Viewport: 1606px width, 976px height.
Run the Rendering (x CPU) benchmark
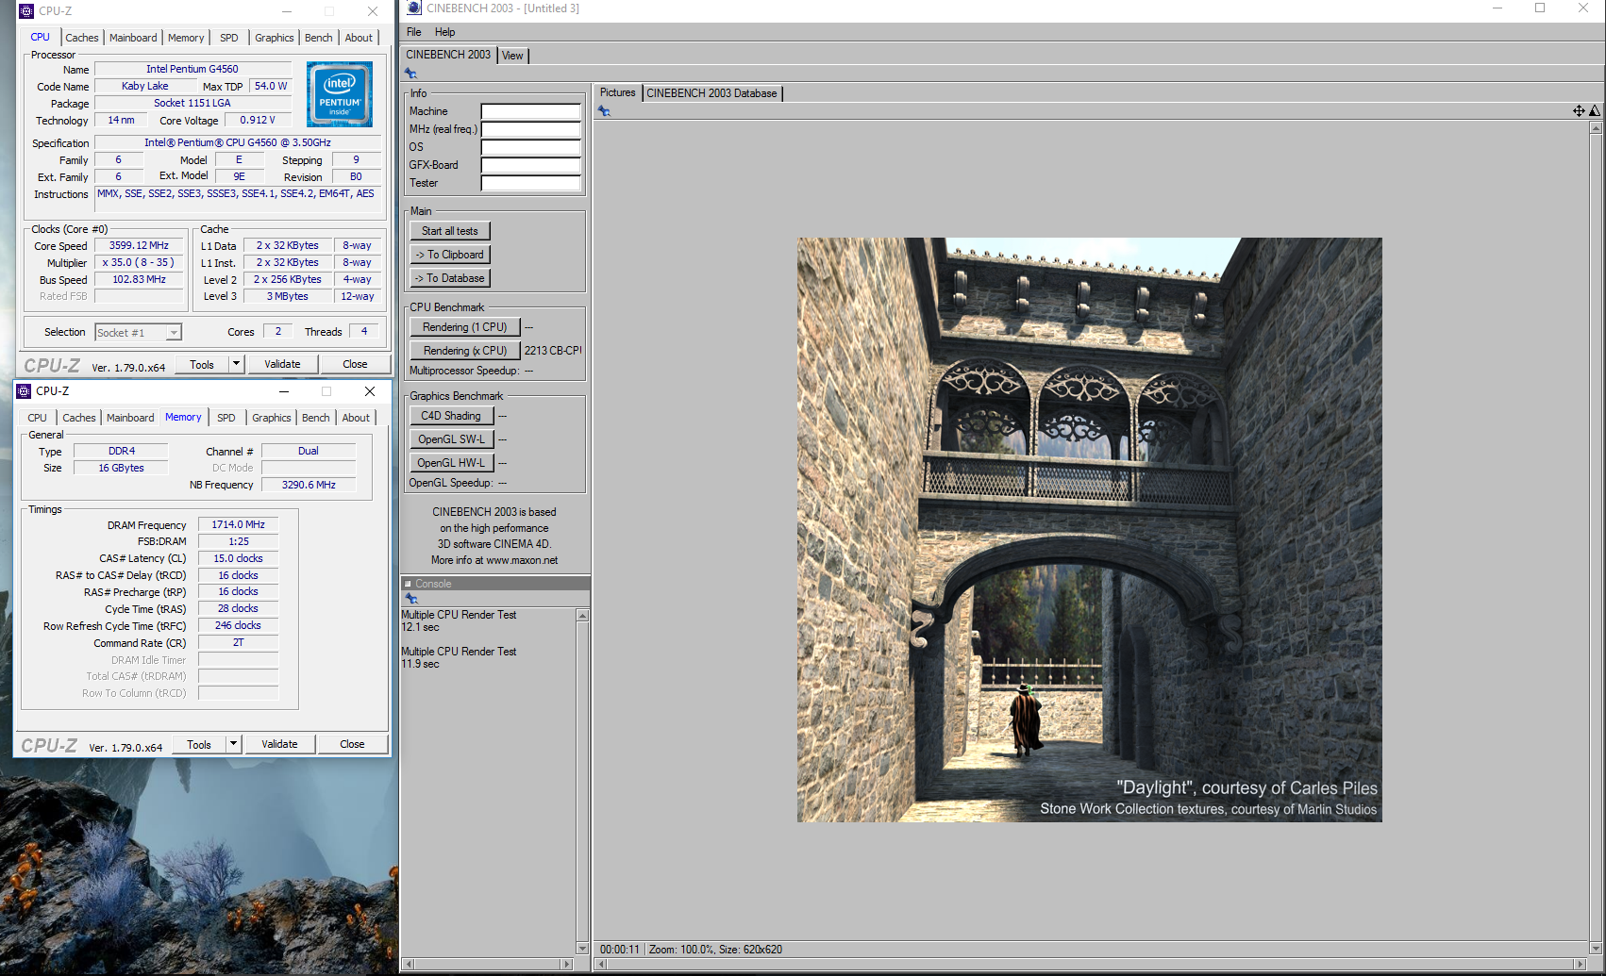click(465, 351)
